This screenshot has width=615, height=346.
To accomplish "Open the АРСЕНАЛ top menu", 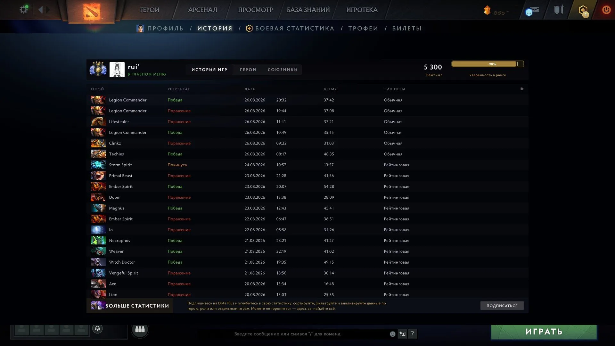I will 202,10.
